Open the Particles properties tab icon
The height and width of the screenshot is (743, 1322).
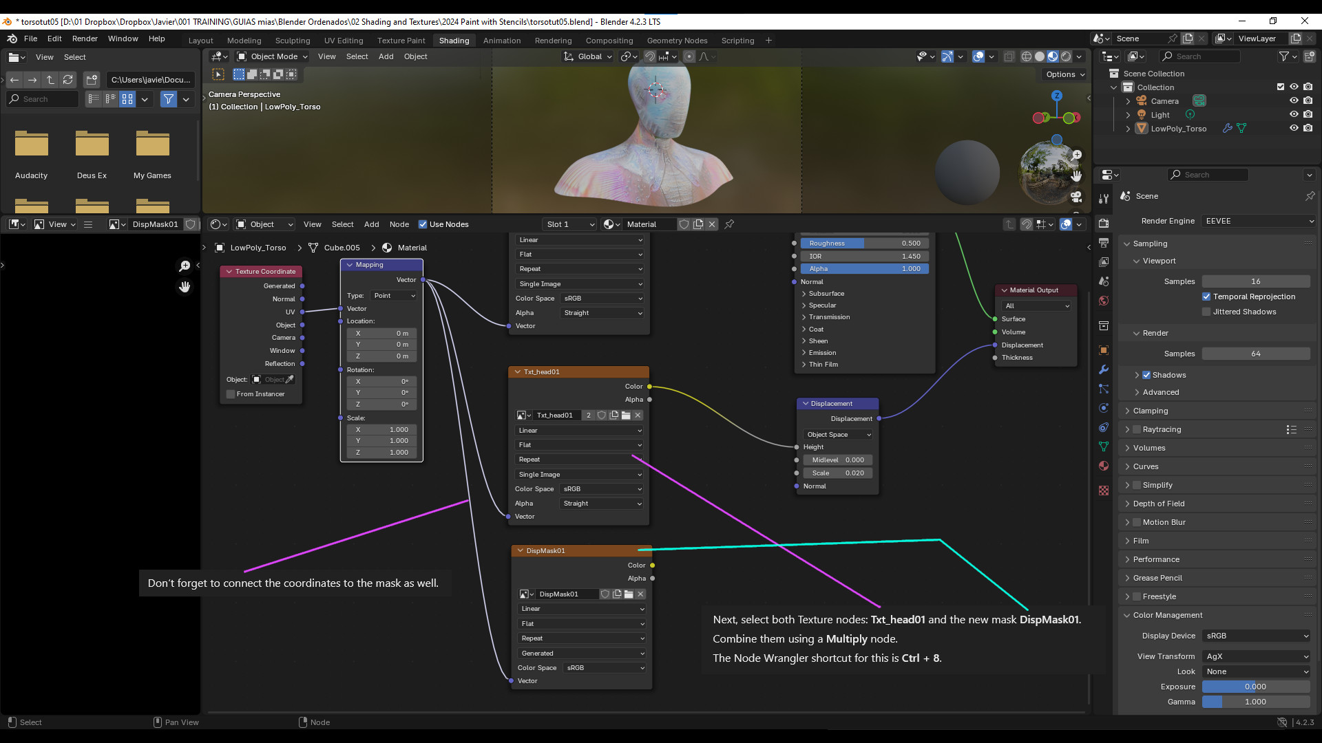tap(1104, 389)
